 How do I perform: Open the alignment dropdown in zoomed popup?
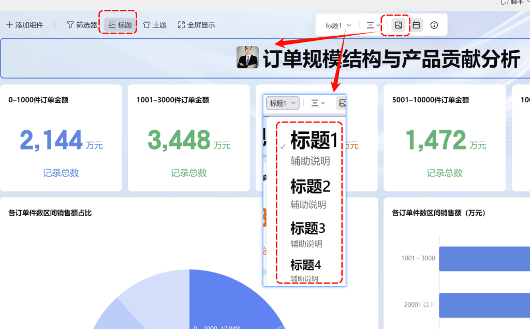pos(318,103)
